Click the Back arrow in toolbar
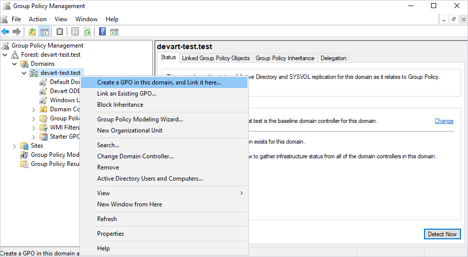This screenshot has height=257, width=468. pos(6,32)
